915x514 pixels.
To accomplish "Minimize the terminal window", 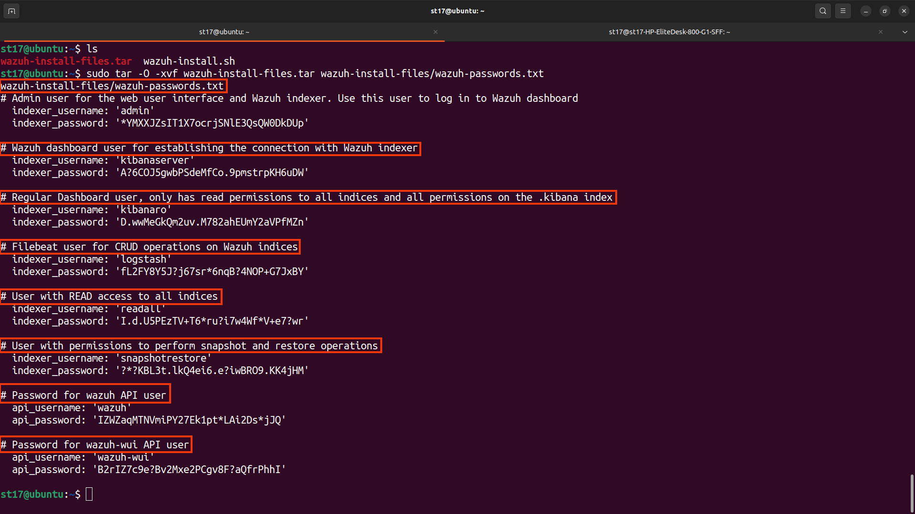I will 866,11.
